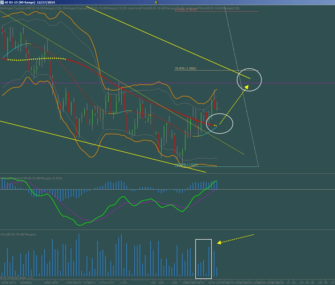Click the 10/31 date on the time axis
This screenshot has height=285, width=335.
[55, 283]
